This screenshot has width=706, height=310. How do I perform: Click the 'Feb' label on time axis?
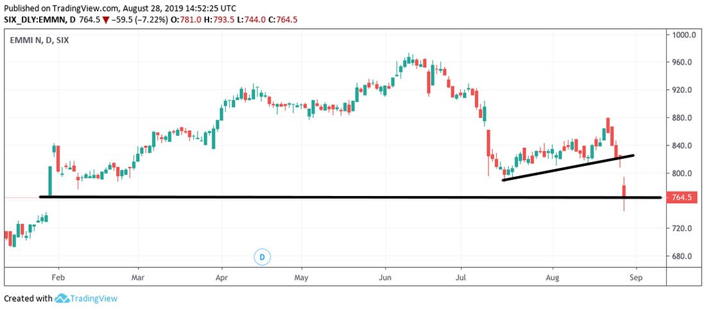(58, 279)
